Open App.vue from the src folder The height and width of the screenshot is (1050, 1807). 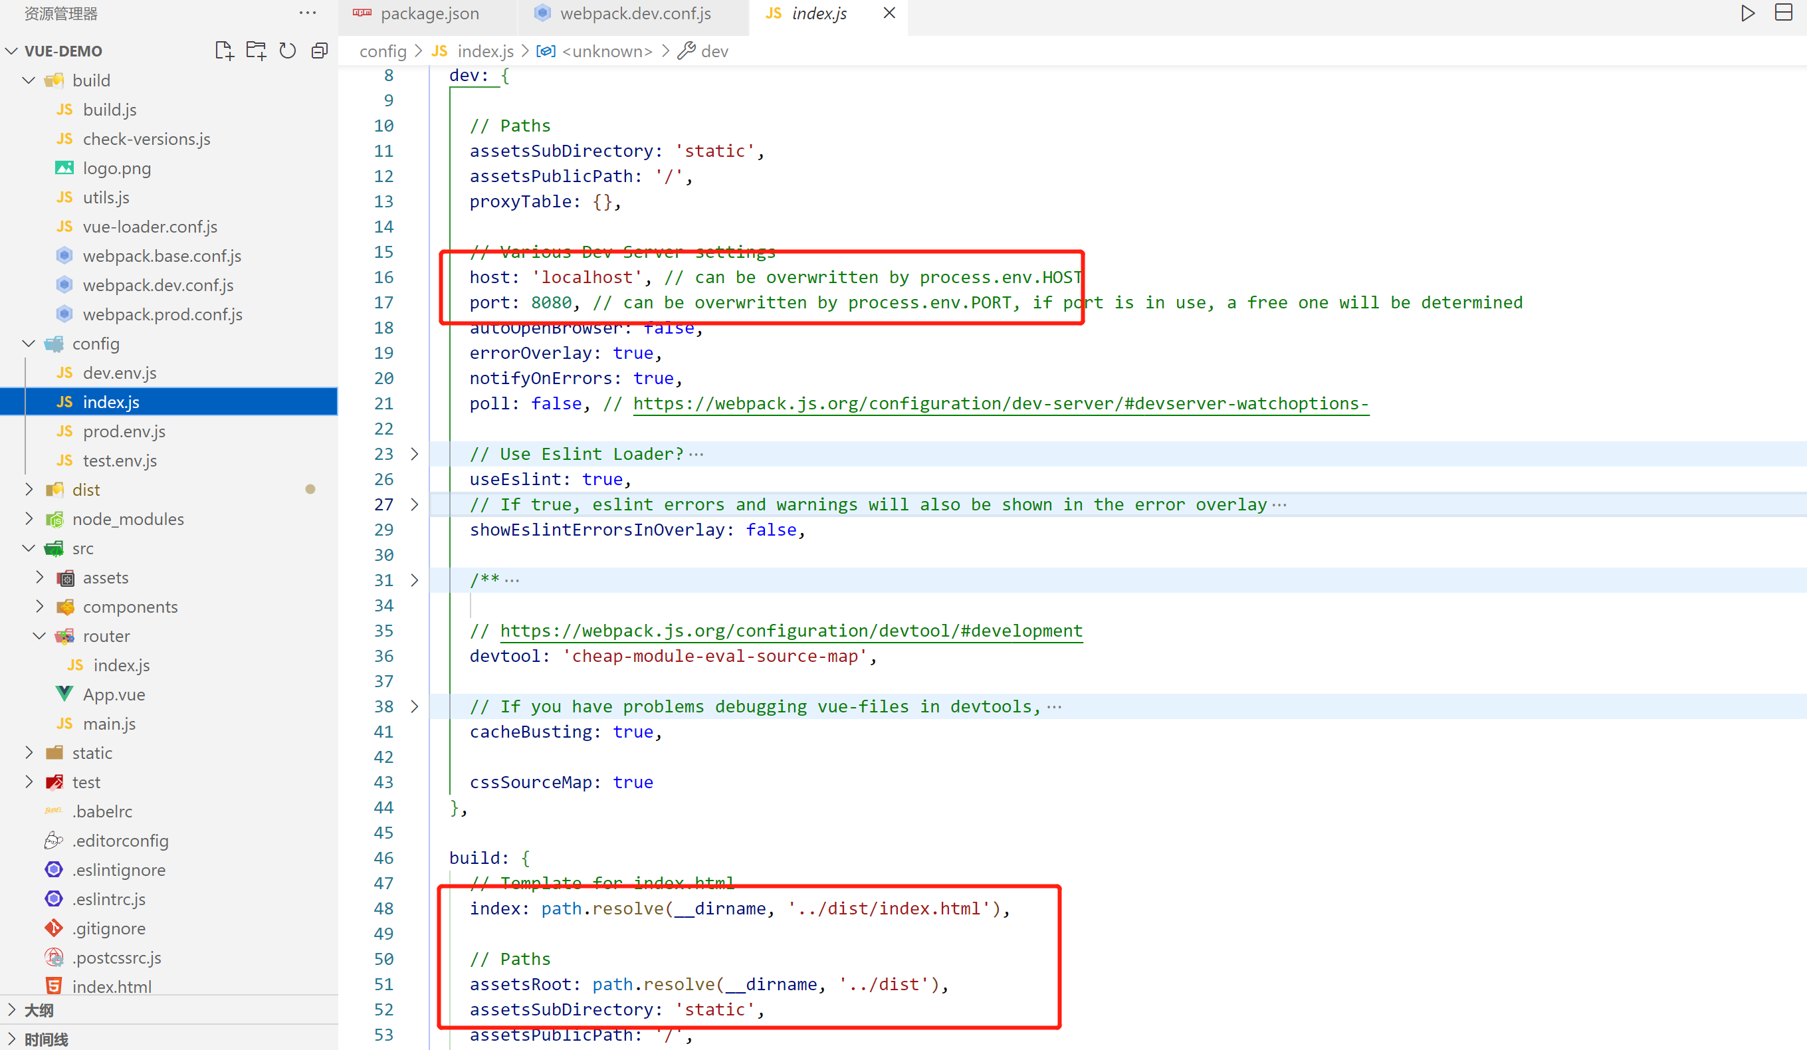(113, 694)
